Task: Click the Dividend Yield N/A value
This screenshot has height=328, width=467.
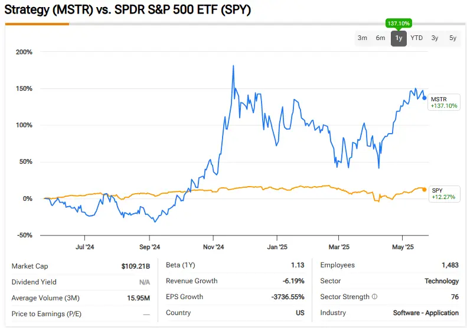Action: pos(145,282)
